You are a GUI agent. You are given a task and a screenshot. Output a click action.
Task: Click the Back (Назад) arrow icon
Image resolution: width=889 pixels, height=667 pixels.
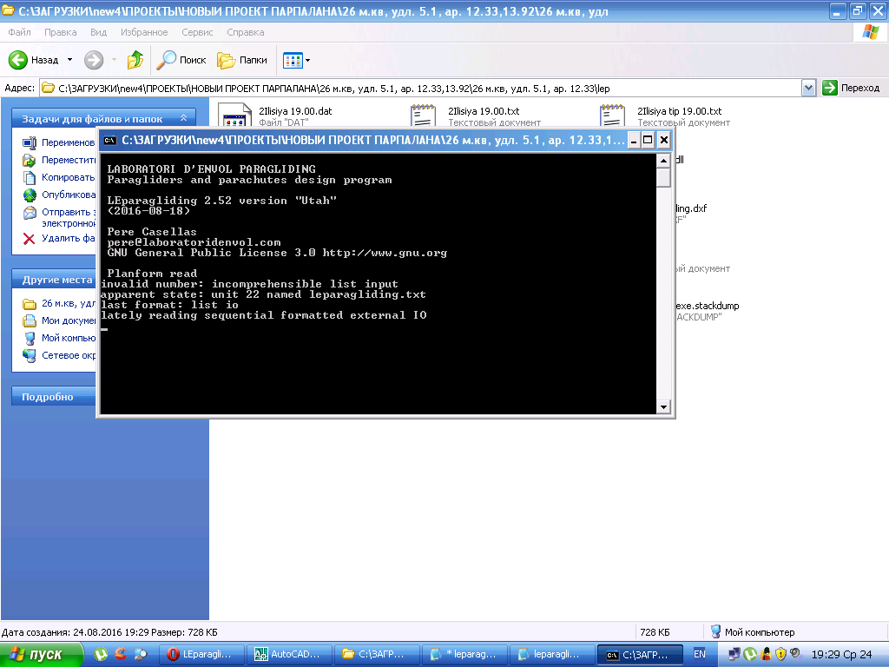tap(19, 60)
